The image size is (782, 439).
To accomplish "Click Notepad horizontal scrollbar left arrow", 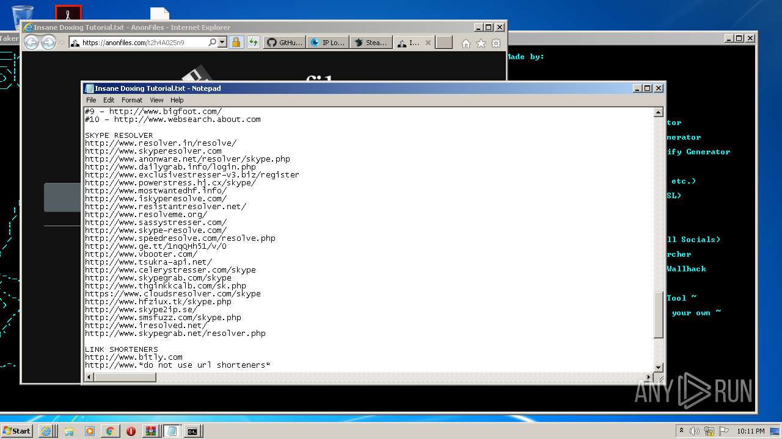I will tap(89, 377).
